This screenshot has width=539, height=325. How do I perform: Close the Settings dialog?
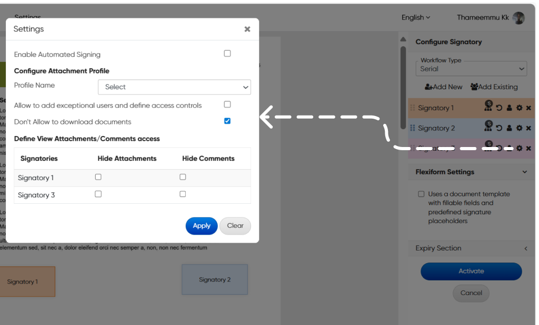pos(247,29)
